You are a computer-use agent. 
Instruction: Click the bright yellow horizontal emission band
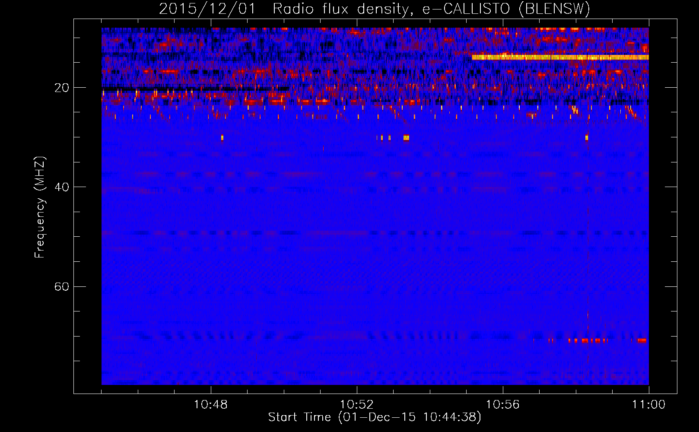click(560, 57)
